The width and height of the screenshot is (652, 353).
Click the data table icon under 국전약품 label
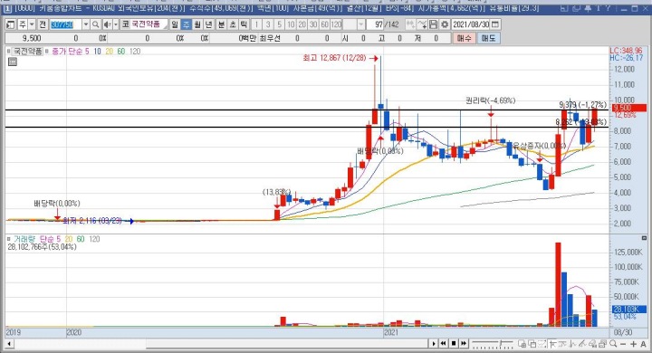point(13,62)
